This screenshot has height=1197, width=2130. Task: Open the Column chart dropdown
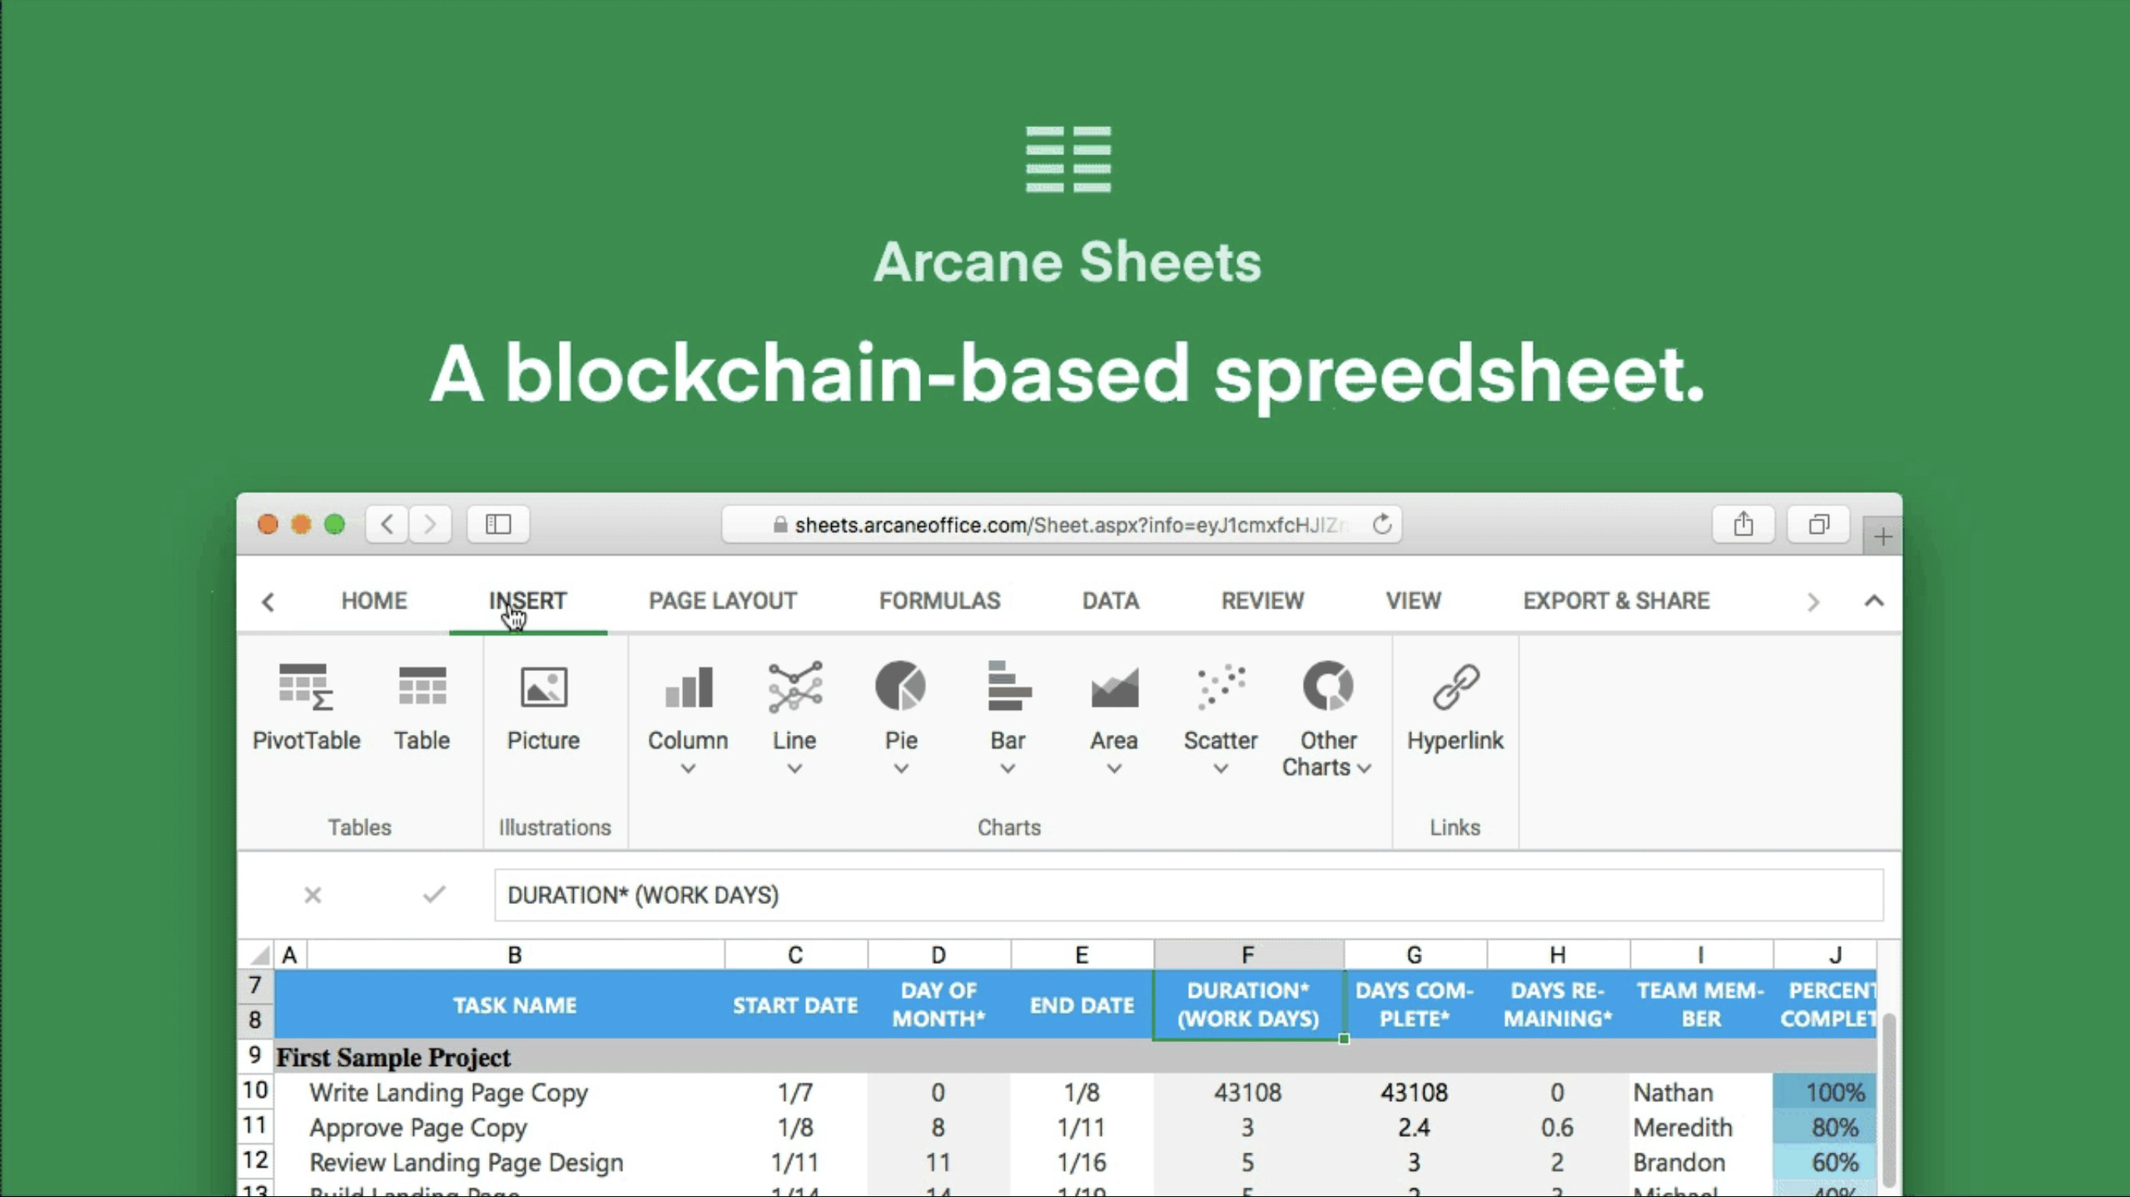pos(687,770)
